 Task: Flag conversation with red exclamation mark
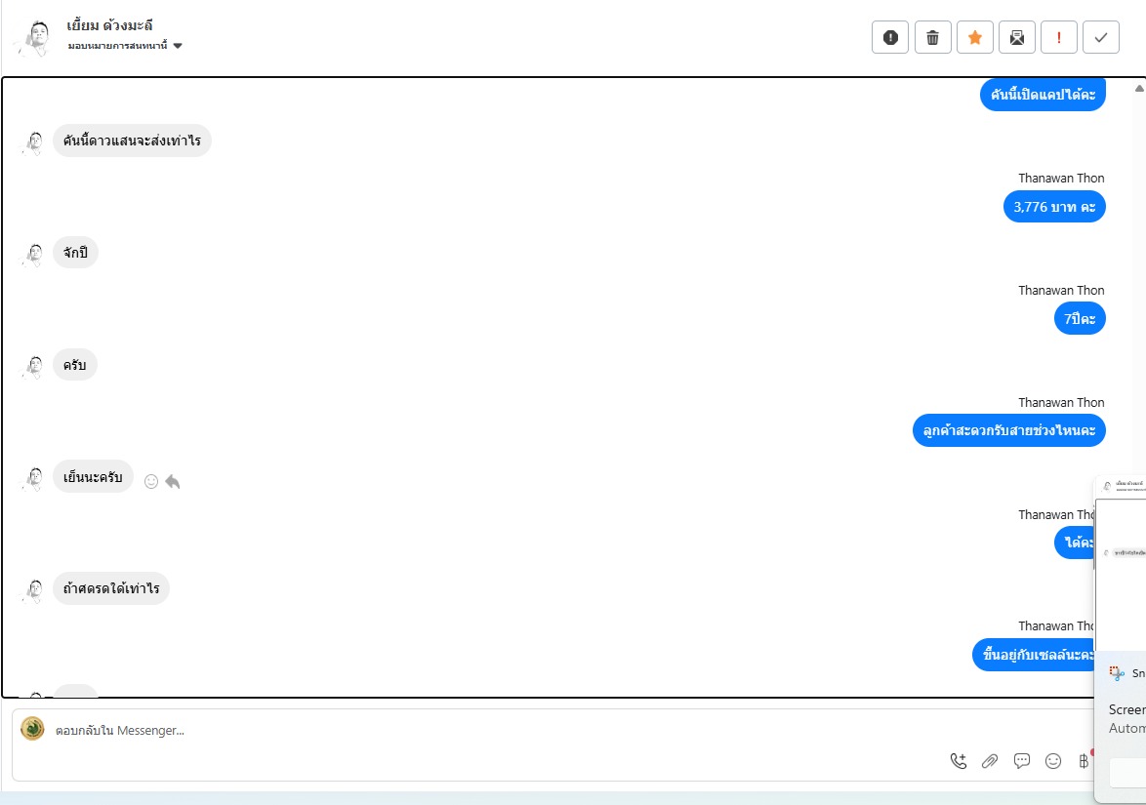pyautogui.click(x=1059, y=37)
